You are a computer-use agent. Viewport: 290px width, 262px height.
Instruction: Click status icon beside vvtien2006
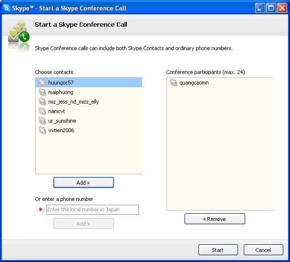[x=42, y=130]
